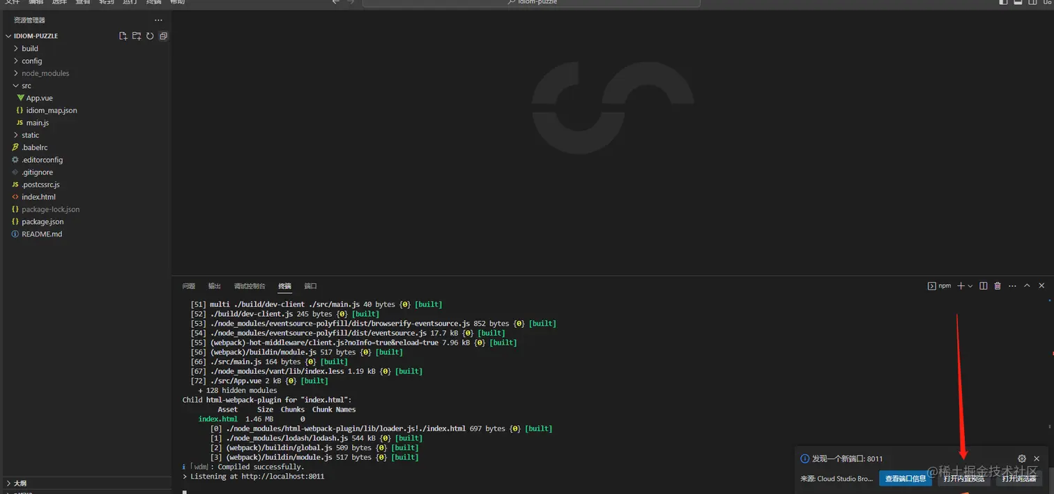Click '+ 128 hidden modules' terminal line

coord(237,391)
